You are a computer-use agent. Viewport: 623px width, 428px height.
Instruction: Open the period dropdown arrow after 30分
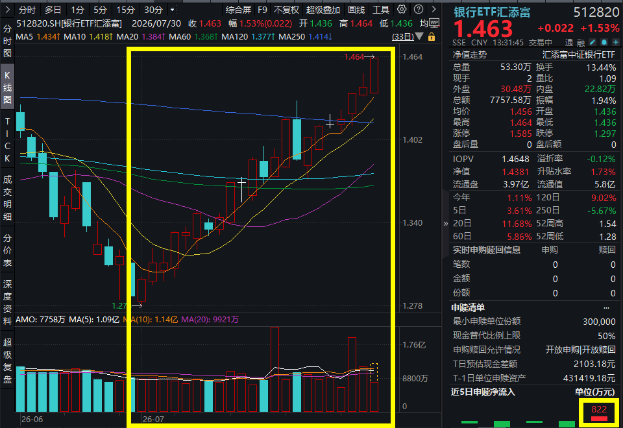pyautogui.click(x=172, y=9)
